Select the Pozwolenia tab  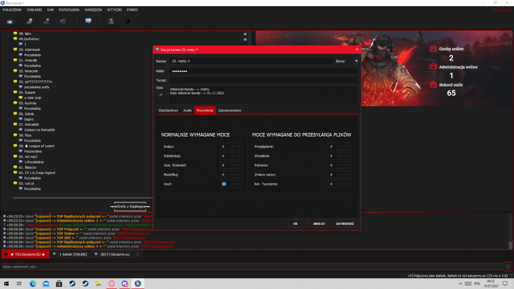coord(205,111)
